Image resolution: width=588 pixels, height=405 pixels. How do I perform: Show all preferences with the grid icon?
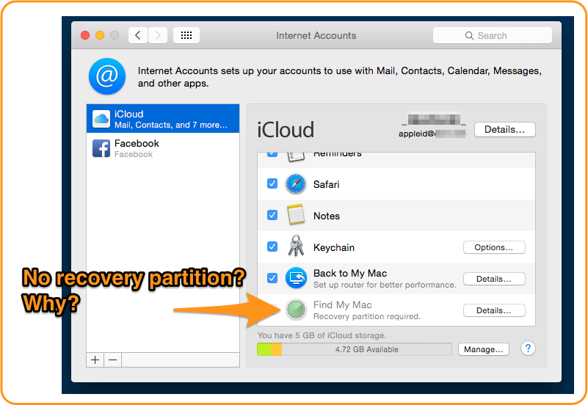[186, 36]
